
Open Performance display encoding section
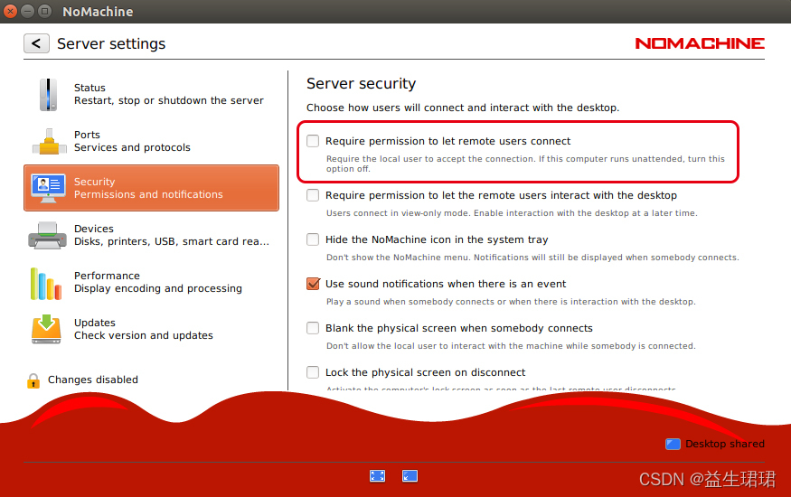pos(151,282)
